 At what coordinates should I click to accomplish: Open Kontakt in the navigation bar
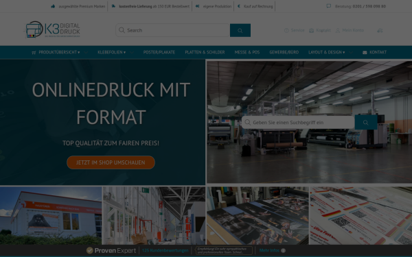point(378,52)
